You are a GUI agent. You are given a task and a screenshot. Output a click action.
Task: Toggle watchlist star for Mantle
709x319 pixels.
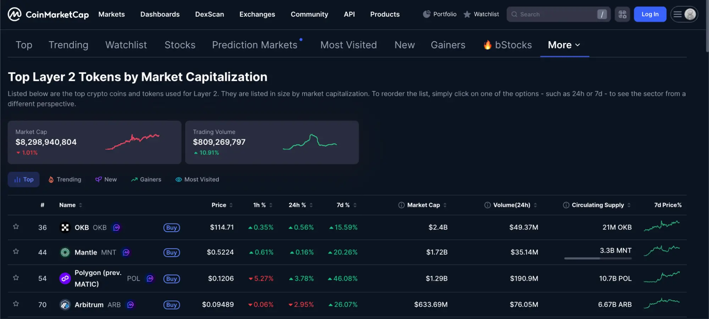point(16,252)
